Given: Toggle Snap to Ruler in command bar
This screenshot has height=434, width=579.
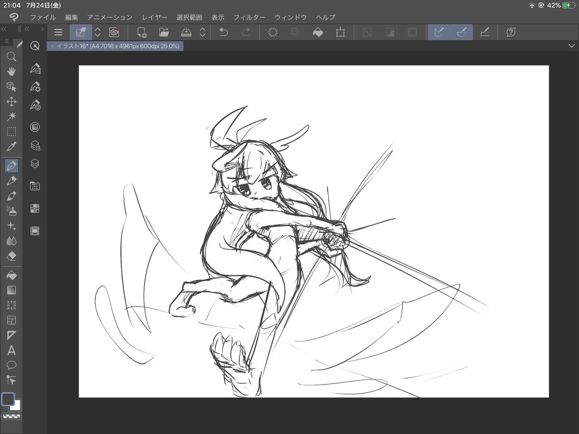Looking at the screenshot, I should click(x=439, y=32).
